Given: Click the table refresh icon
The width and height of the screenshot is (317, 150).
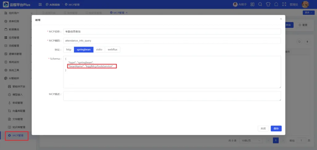Looking at the screenshot, I should (x=299, y=42).
